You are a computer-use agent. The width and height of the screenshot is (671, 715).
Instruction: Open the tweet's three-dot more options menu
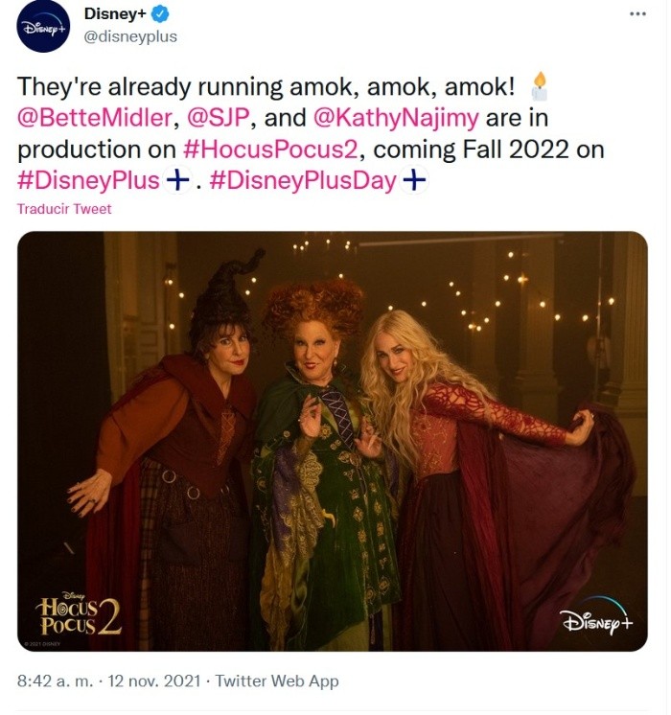click(637, 14)
